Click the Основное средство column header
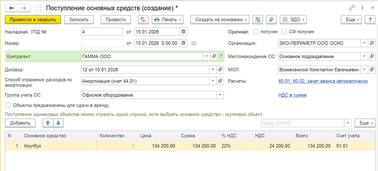 (59, 136)
